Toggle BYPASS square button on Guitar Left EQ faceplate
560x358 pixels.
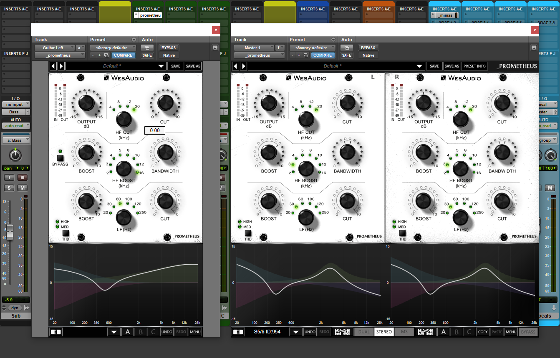(x=60, y=158)
